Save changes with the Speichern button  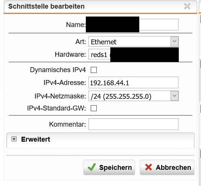(x=109, y=167)
